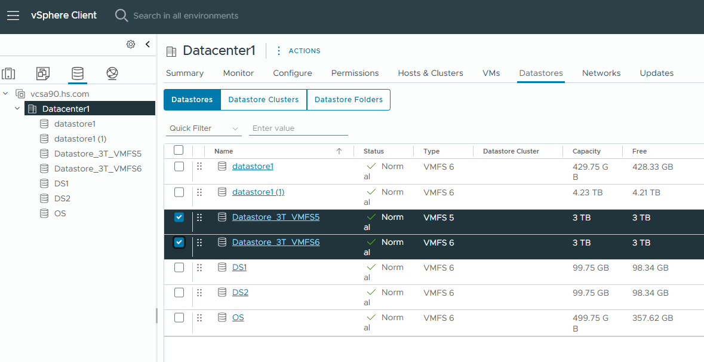Screen dimensions: 704x362
Task: Click drag handle of datastore1 row
Action: coord(199,166)
